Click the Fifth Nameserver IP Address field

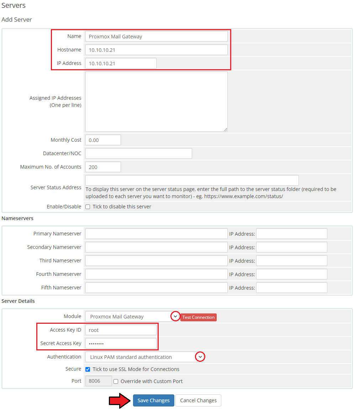click(291, 288)
